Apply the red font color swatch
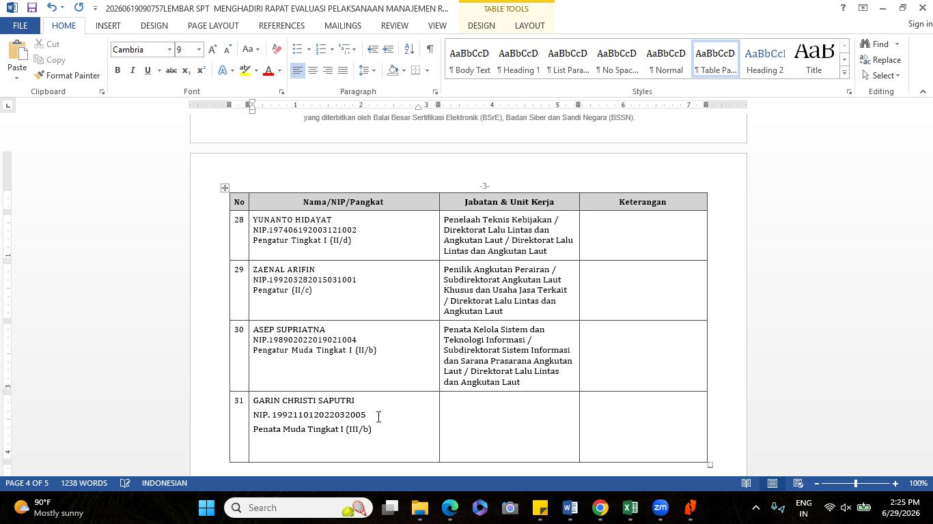 [x=268, y=70]
